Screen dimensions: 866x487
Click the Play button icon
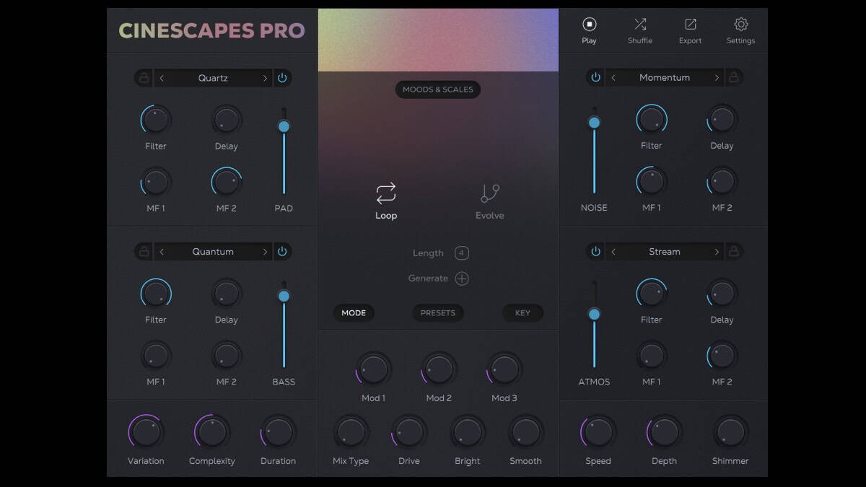589,25
